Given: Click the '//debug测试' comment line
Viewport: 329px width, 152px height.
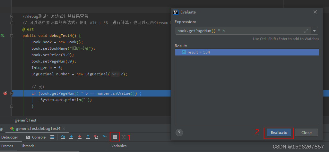Looking at the screenshot, I should (55, 16).
